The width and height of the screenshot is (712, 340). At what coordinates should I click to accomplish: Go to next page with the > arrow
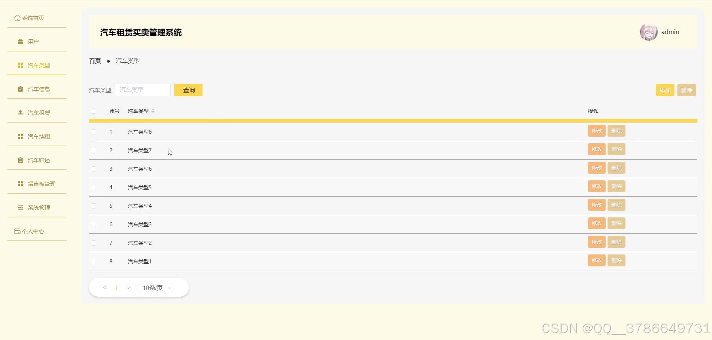[x=129, y=287]
